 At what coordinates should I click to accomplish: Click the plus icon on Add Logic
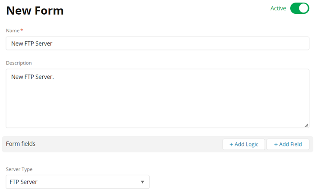[231, 144]
